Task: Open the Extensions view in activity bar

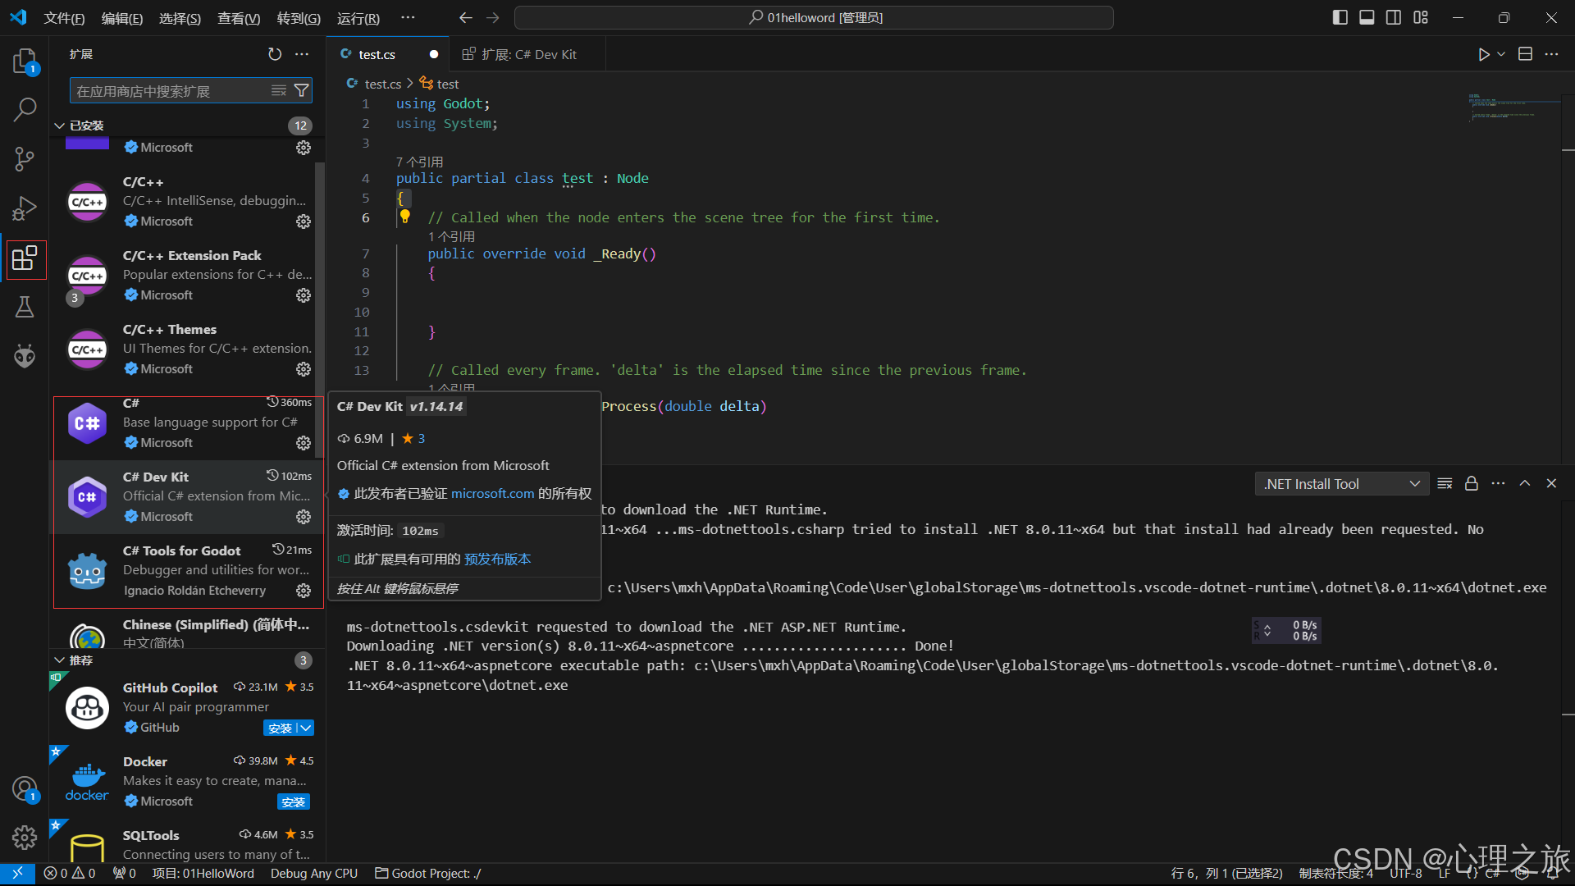Action: (25, 259)
